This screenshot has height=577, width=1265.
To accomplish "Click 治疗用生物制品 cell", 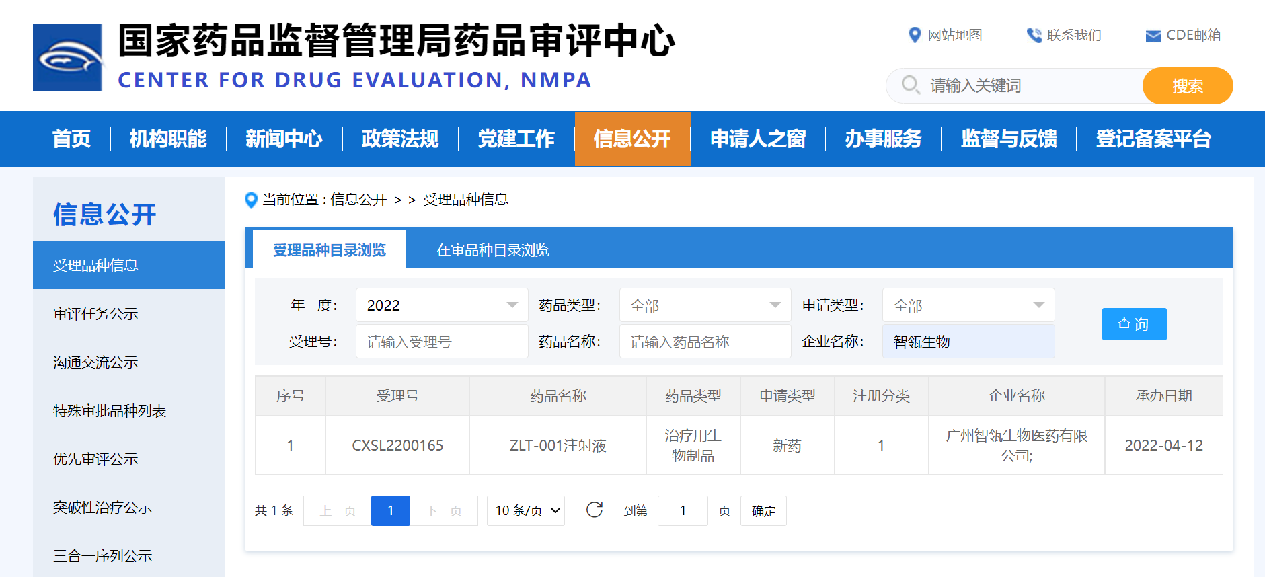I will pos(693,445).
